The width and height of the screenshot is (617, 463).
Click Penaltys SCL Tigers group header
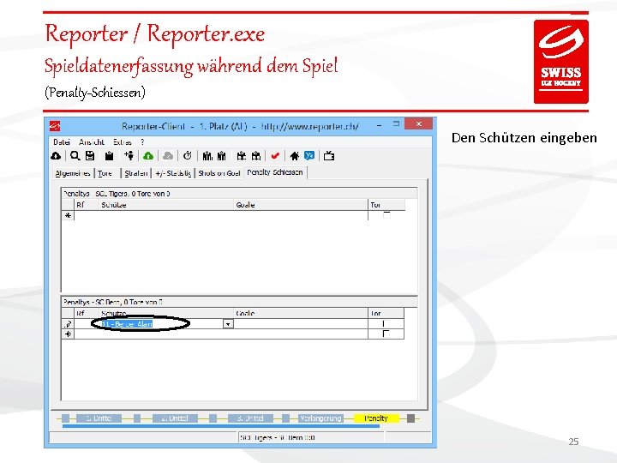(x=239, y=194)
